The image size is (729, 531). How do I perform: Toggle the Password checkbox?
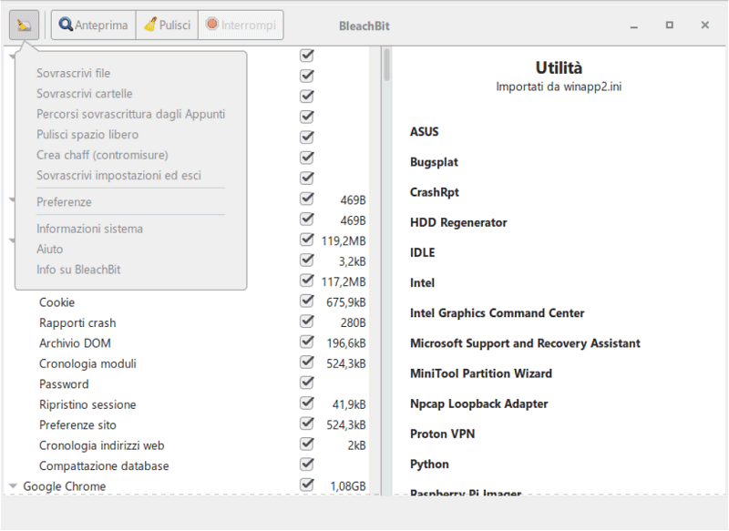tap(307, 383)
